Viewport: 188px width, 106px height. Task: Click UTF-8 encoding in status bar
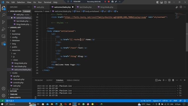[x=165, y=101]
